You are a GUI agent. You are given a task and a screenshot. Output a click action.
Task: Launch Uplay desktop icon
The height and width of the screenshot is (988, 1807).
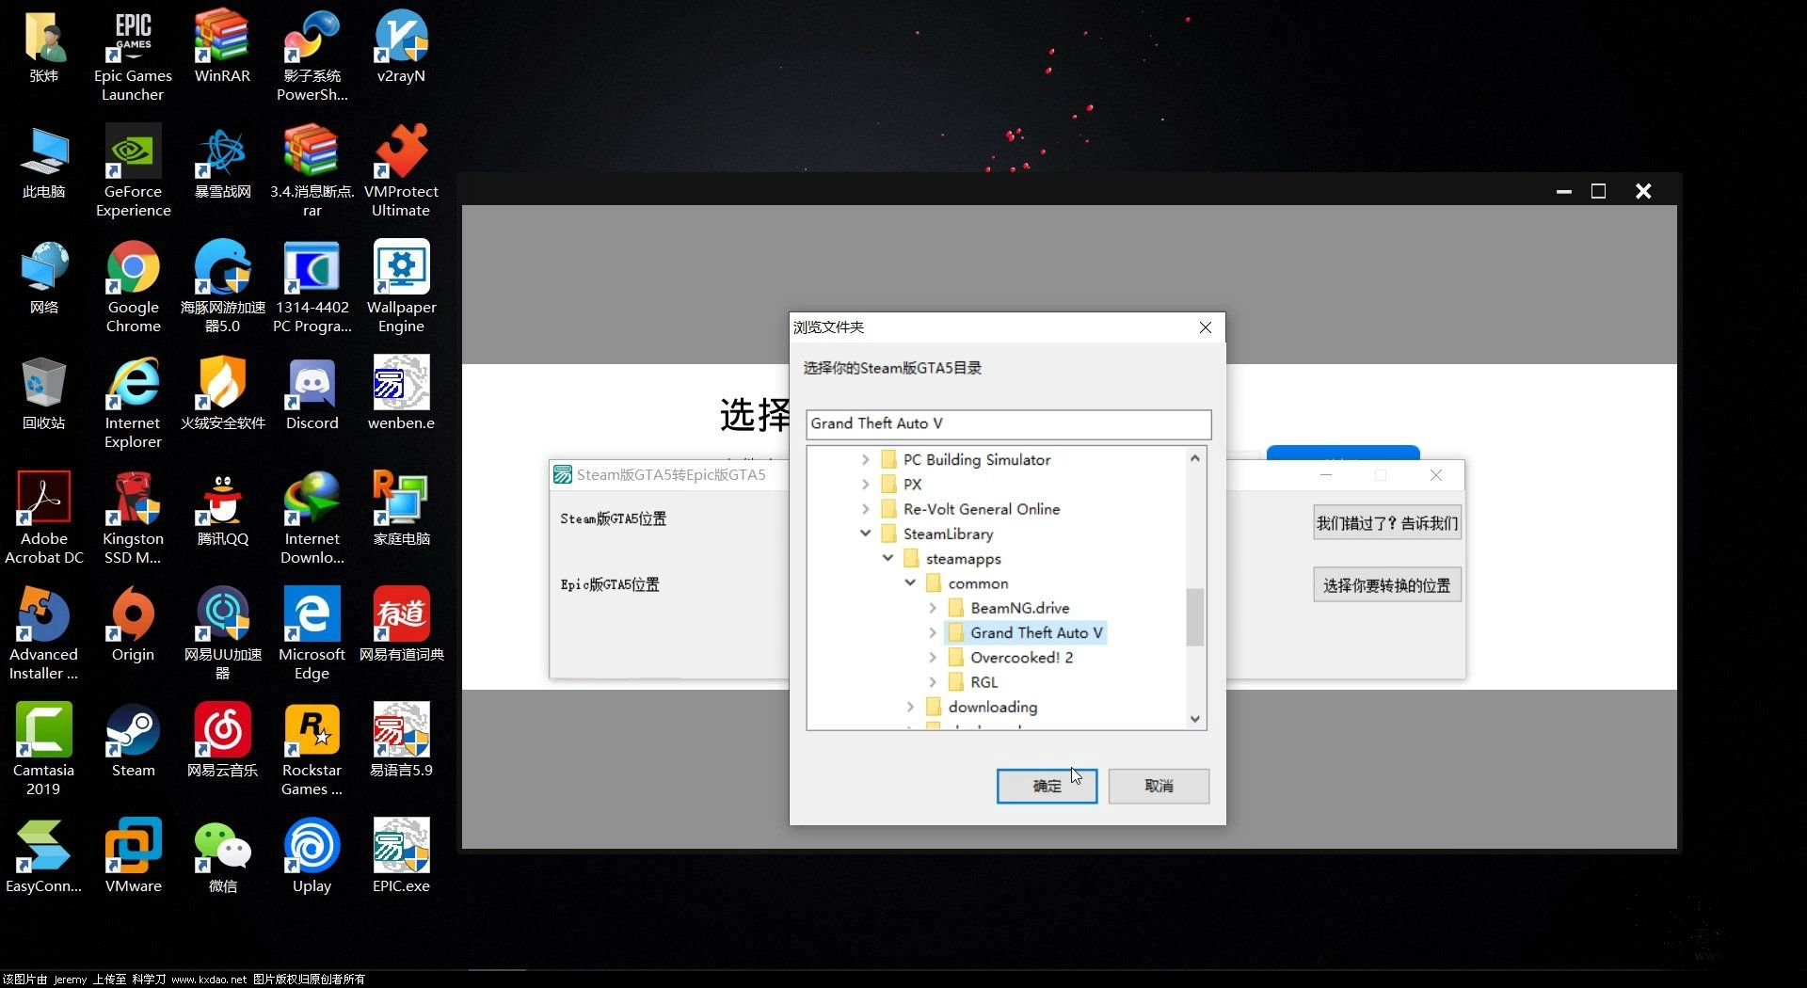[x=312, y=857]
